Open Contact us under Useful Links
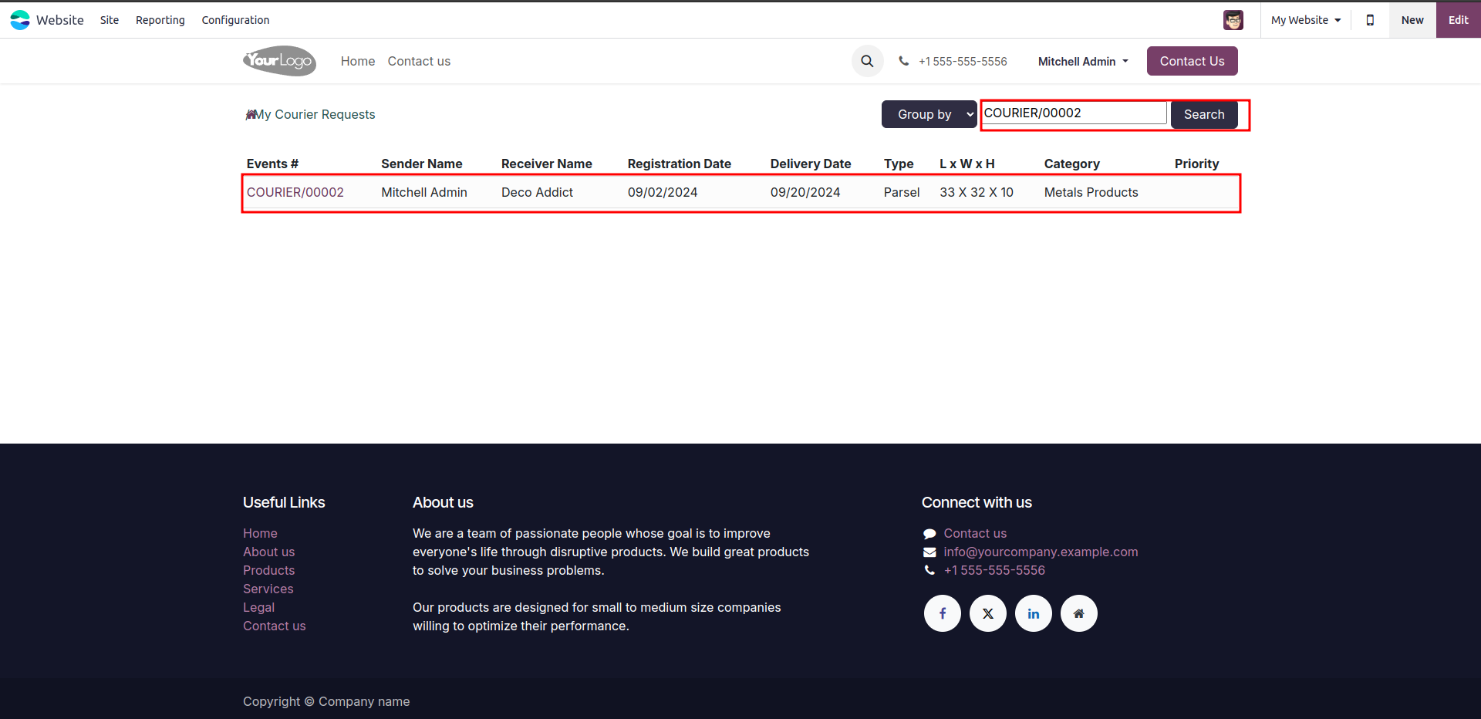 click(274, 626)
